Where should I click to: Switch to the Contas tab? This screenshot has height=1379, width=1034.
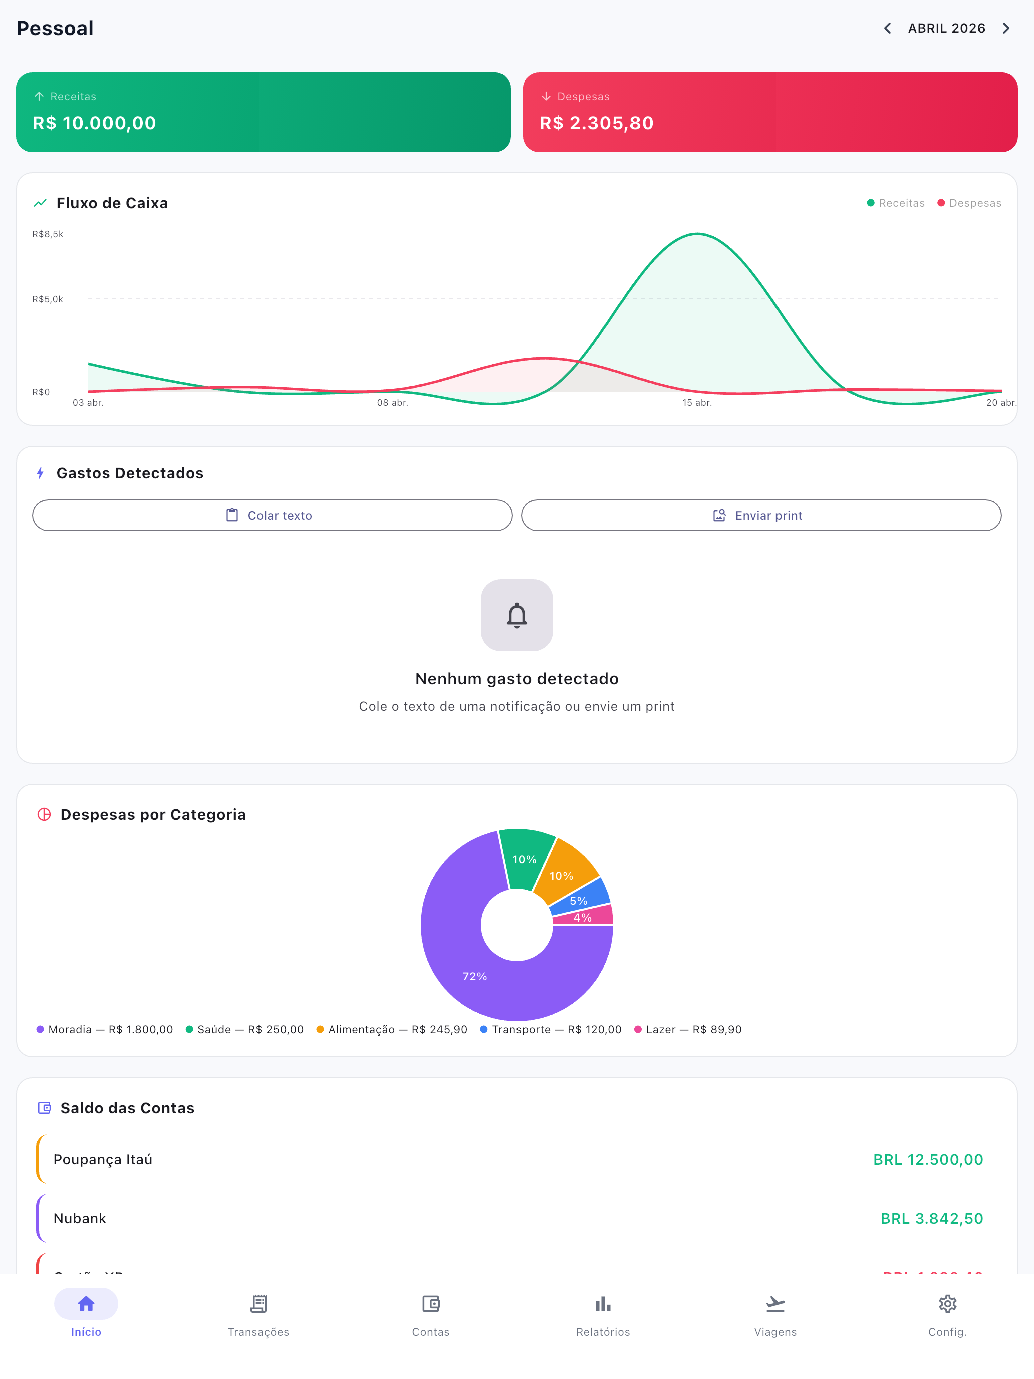431,1313
